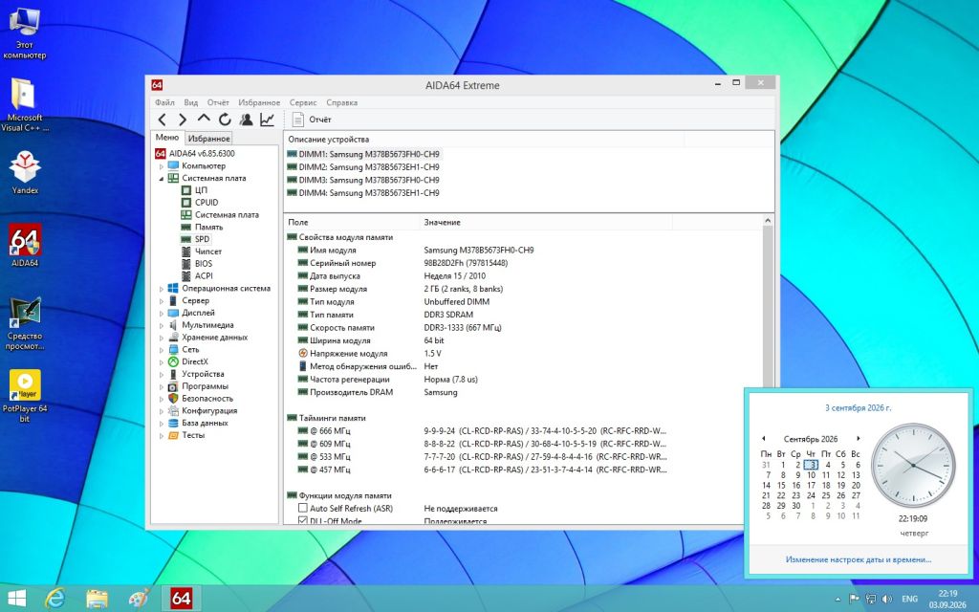
Task: Open the user icon in the toolbar
Action: [246, 120]
